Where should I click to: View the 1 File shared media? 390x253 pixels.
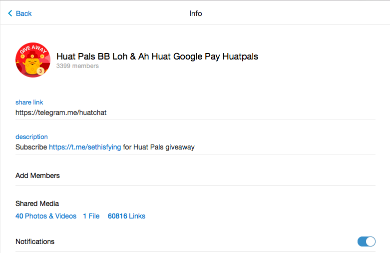point(91,216)
